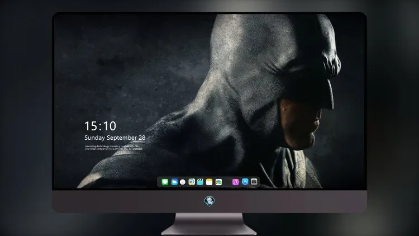Open the blue App Store icon
This screenshot has width=419, height=236.
[245, 182]
